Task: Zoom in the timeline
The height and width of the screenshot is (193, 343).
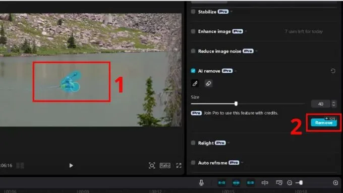Action: click(x=335, y=183)
